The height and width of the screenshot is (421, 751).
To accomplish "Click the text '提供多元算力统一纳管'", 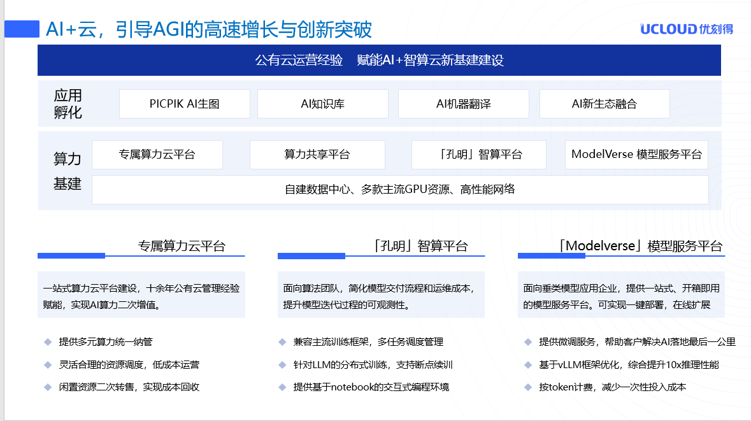I will 105,342.
